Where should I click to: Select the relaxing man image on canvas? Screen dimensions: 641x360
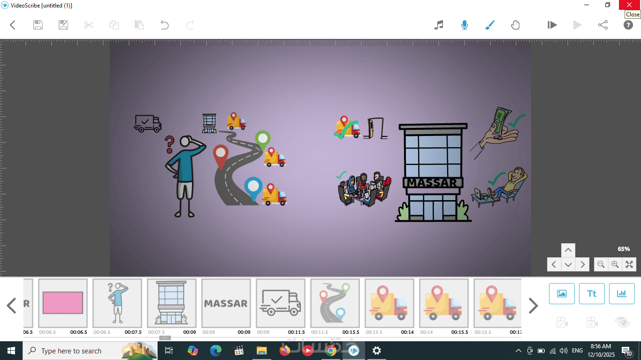point(500,187)
